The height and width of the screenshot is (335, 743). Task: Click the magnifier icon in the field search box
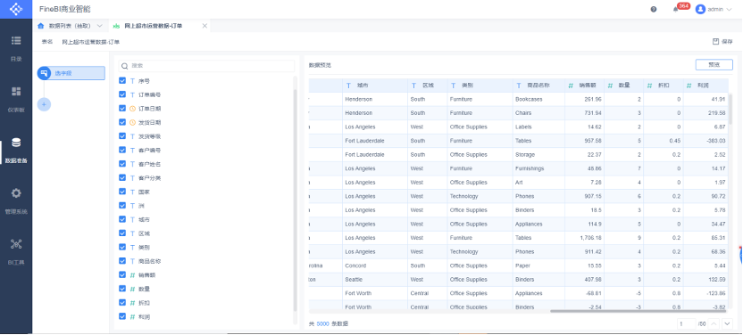pos(125,66)
